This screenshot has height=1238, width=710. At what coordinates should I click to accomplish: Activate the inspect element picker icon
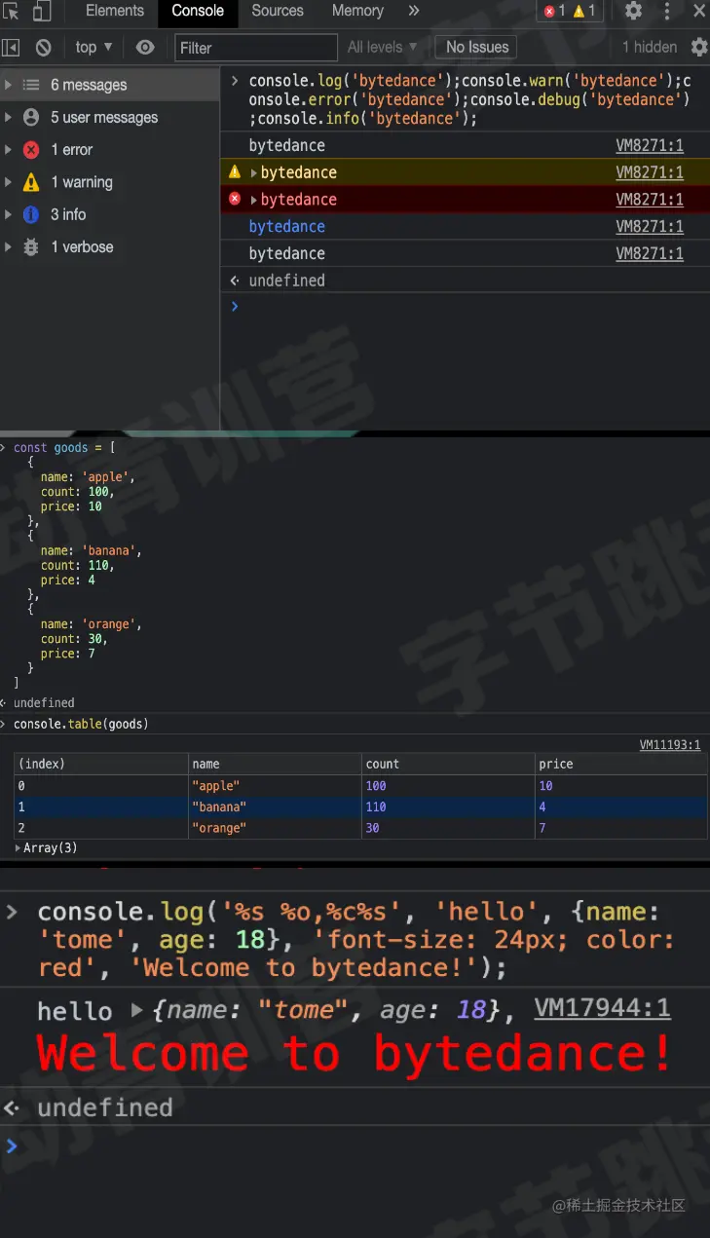pos(12,12)
